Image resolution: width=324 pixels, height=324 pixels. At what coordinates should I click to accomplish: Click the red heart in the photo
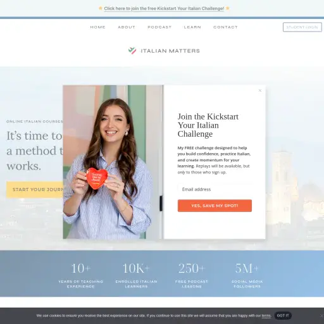tap(97, 178)
